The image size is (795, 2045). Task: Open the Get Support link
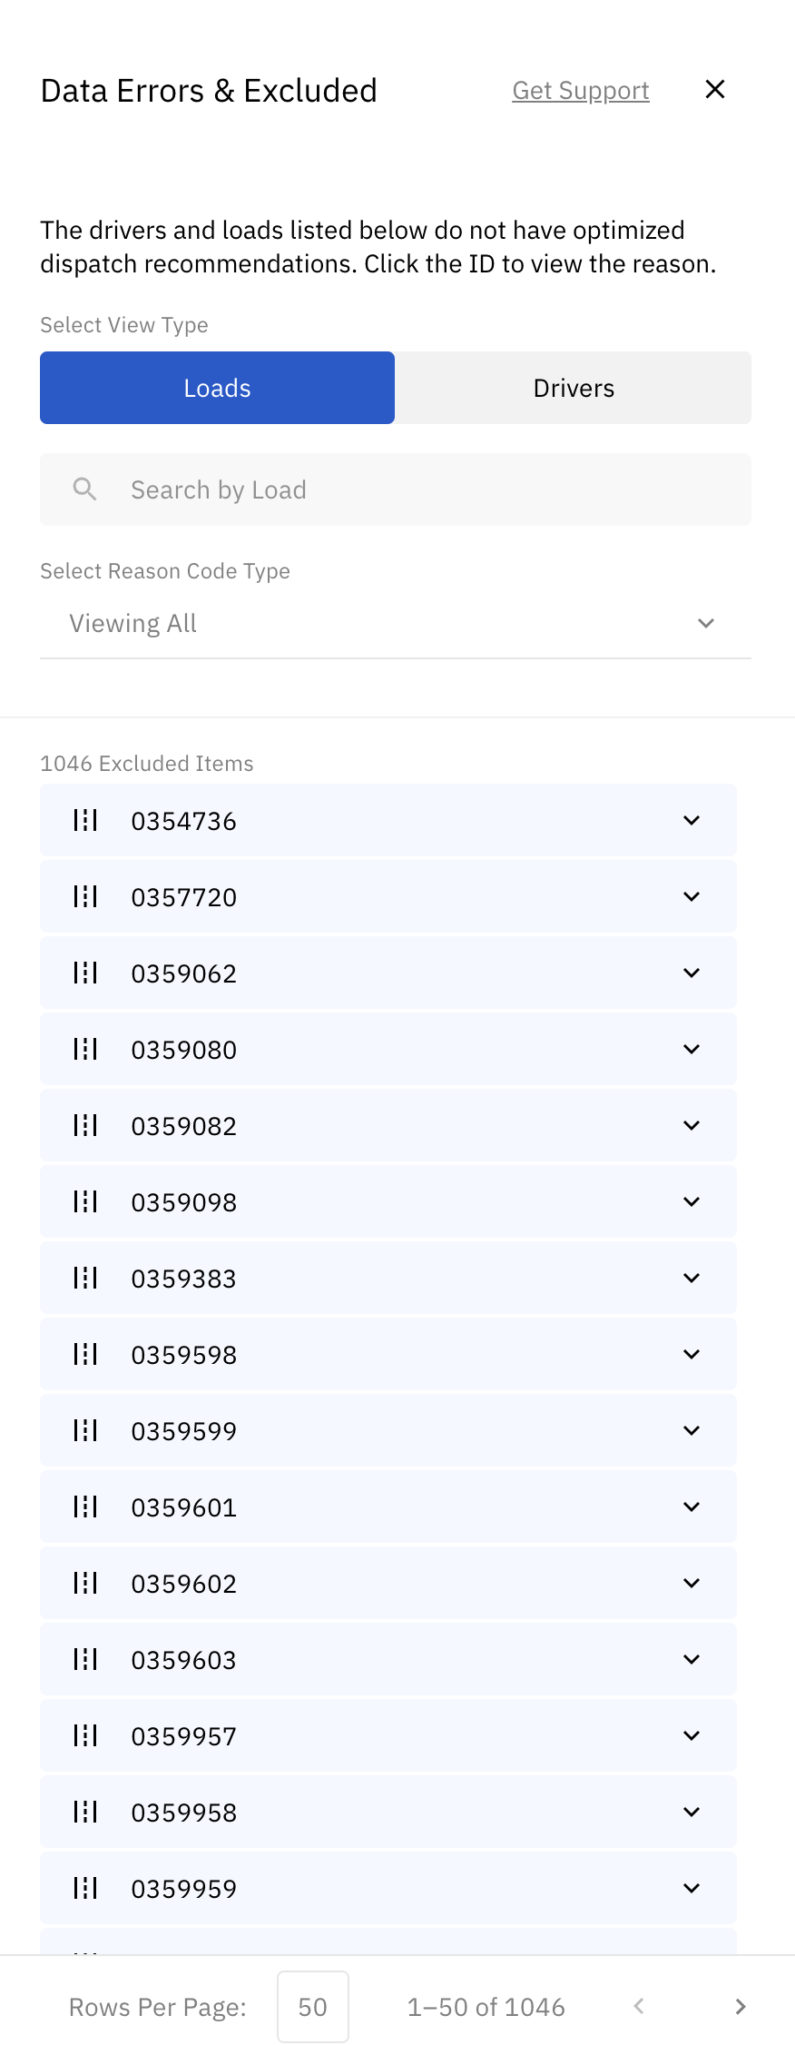[x=581, y=91]
